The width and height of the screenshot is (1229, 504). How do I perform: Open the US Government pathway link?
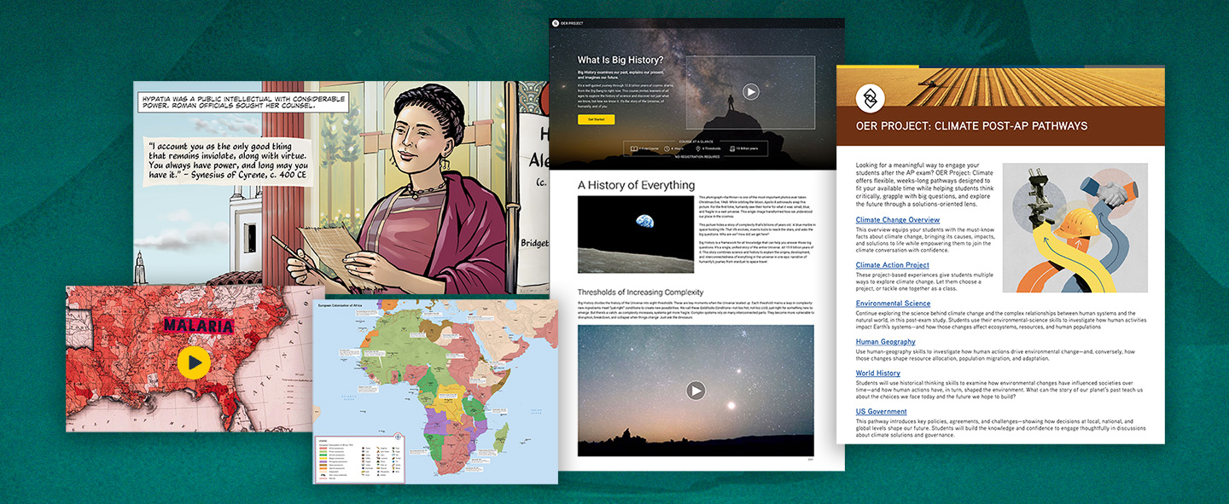coord(882,412)
